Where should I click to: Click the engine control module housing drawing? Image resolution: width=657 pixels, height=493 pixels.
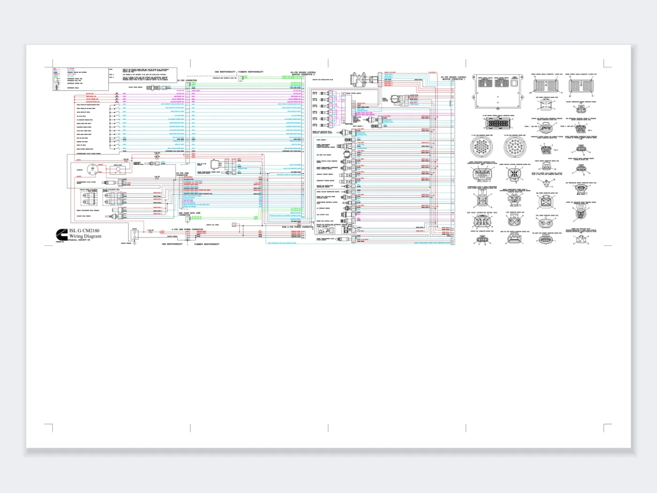(498, 92)
